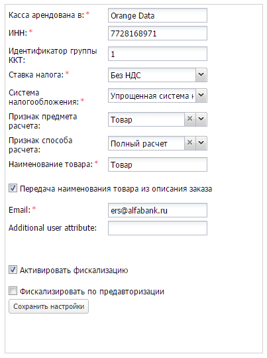Clear the Признак способа расчета value with X
Image resolution: width=267 pixels, height=358 pixels.
[x=189, y=143]
